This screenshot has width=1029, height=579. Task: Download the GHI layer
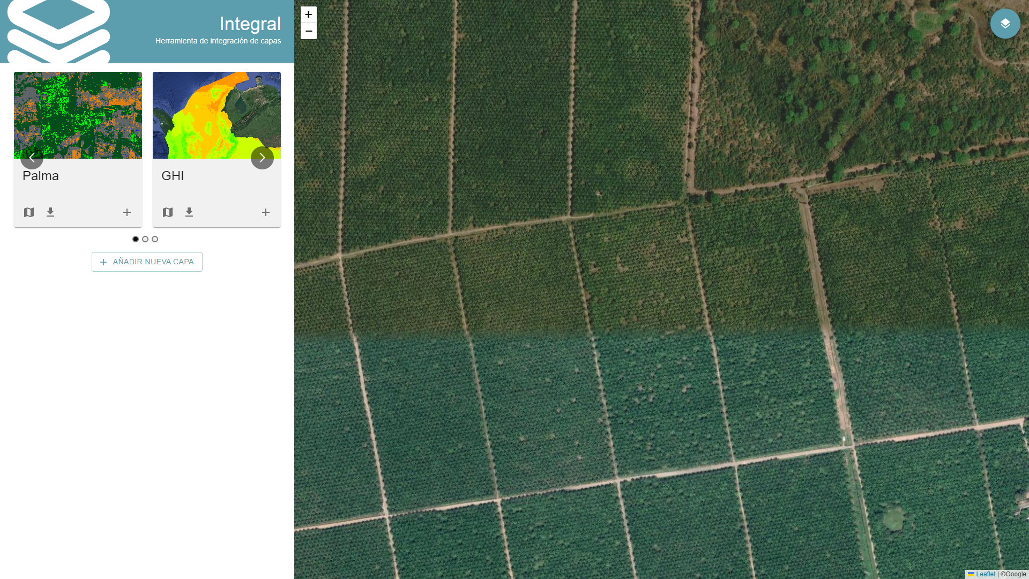(x=189, y=212)
